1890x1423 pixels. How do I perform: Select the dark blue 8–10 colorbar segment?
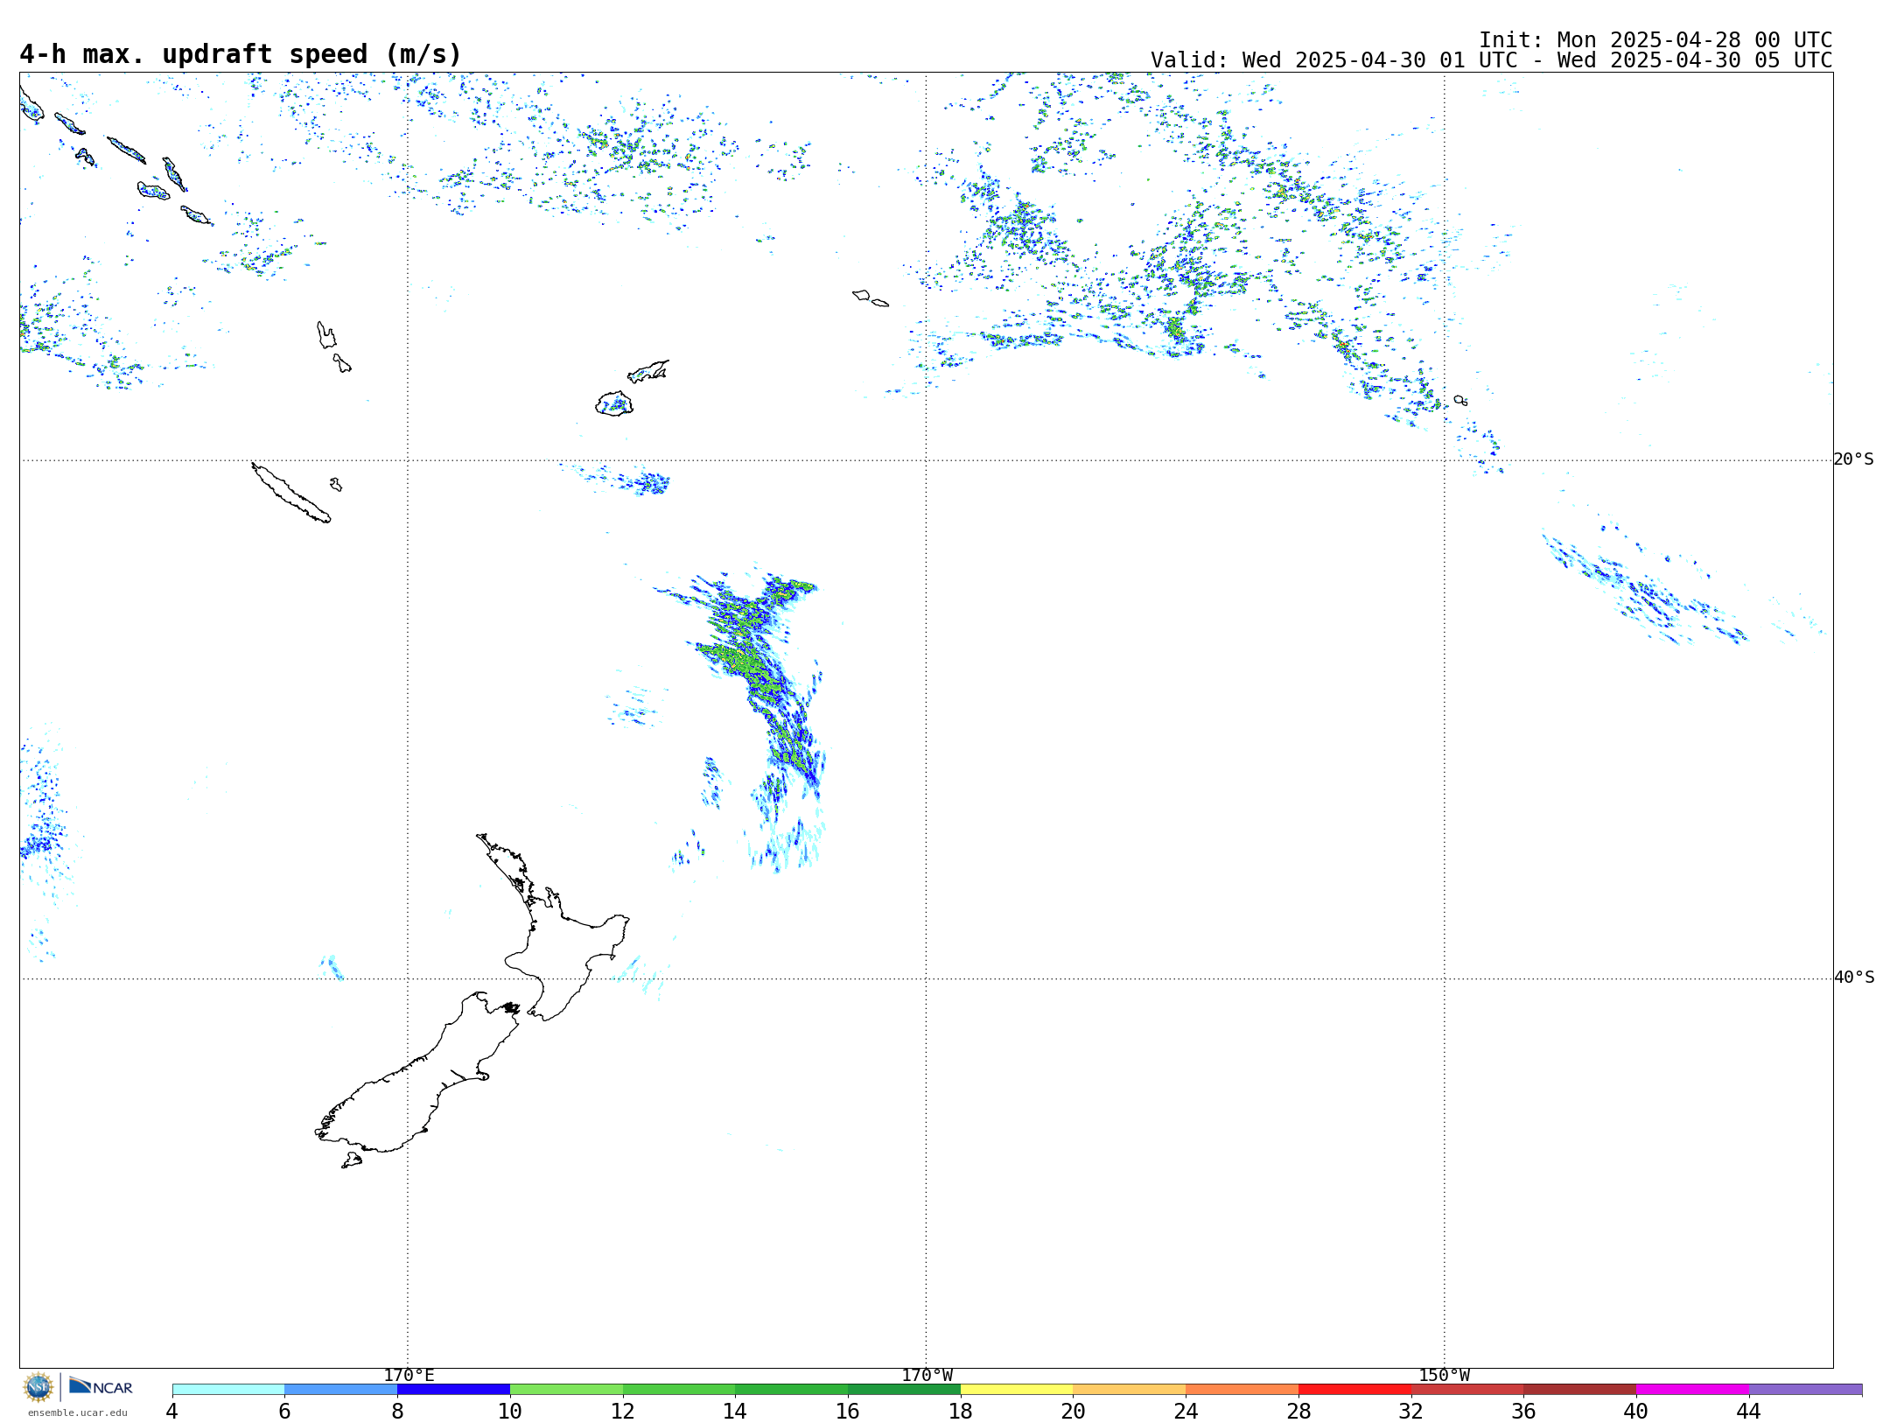click(x=453, y=1389)
